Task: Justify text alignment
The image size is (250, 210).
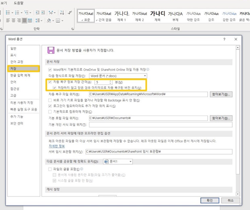Action: point(24,20)
